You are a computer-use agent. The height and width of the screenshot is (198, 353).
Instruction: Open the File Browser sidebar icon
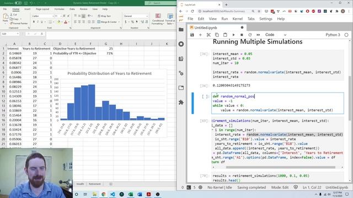click(x=181, y=29)
